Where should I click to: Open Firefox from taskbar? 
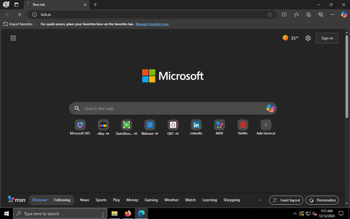(x=128, y=214)
